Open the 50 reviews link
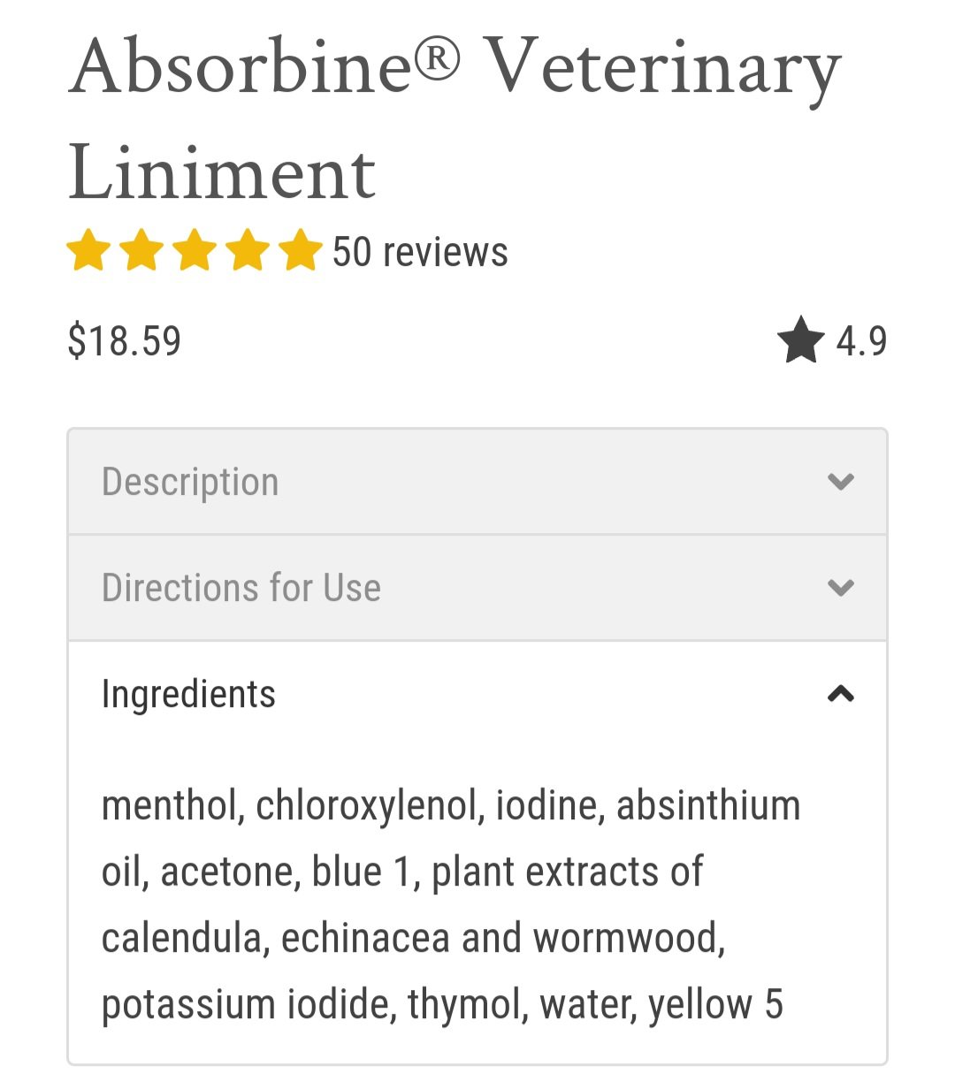Viewport: 955px width, 1089px height. [420, 252]
